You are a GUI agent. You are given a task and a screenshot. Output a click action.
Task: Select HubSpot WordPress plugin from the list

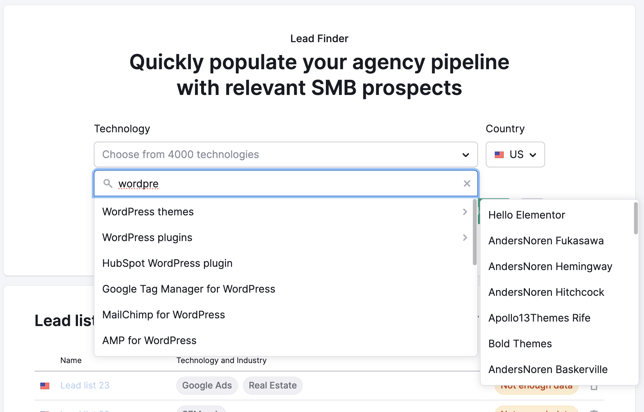[167, 263]
